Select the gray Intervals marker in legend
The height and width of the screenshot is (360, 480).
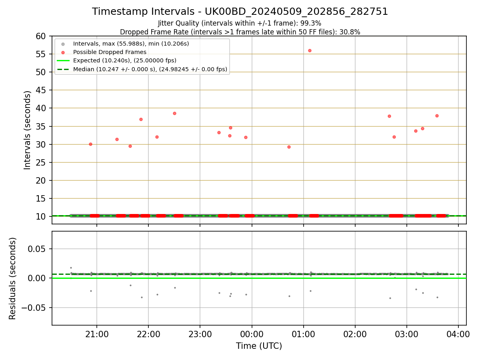tap(63, 44)
